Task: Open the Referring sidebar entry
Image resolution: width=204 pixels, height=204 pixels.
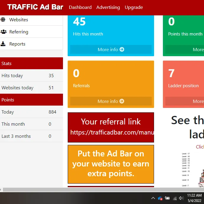Action: [31, 32]
